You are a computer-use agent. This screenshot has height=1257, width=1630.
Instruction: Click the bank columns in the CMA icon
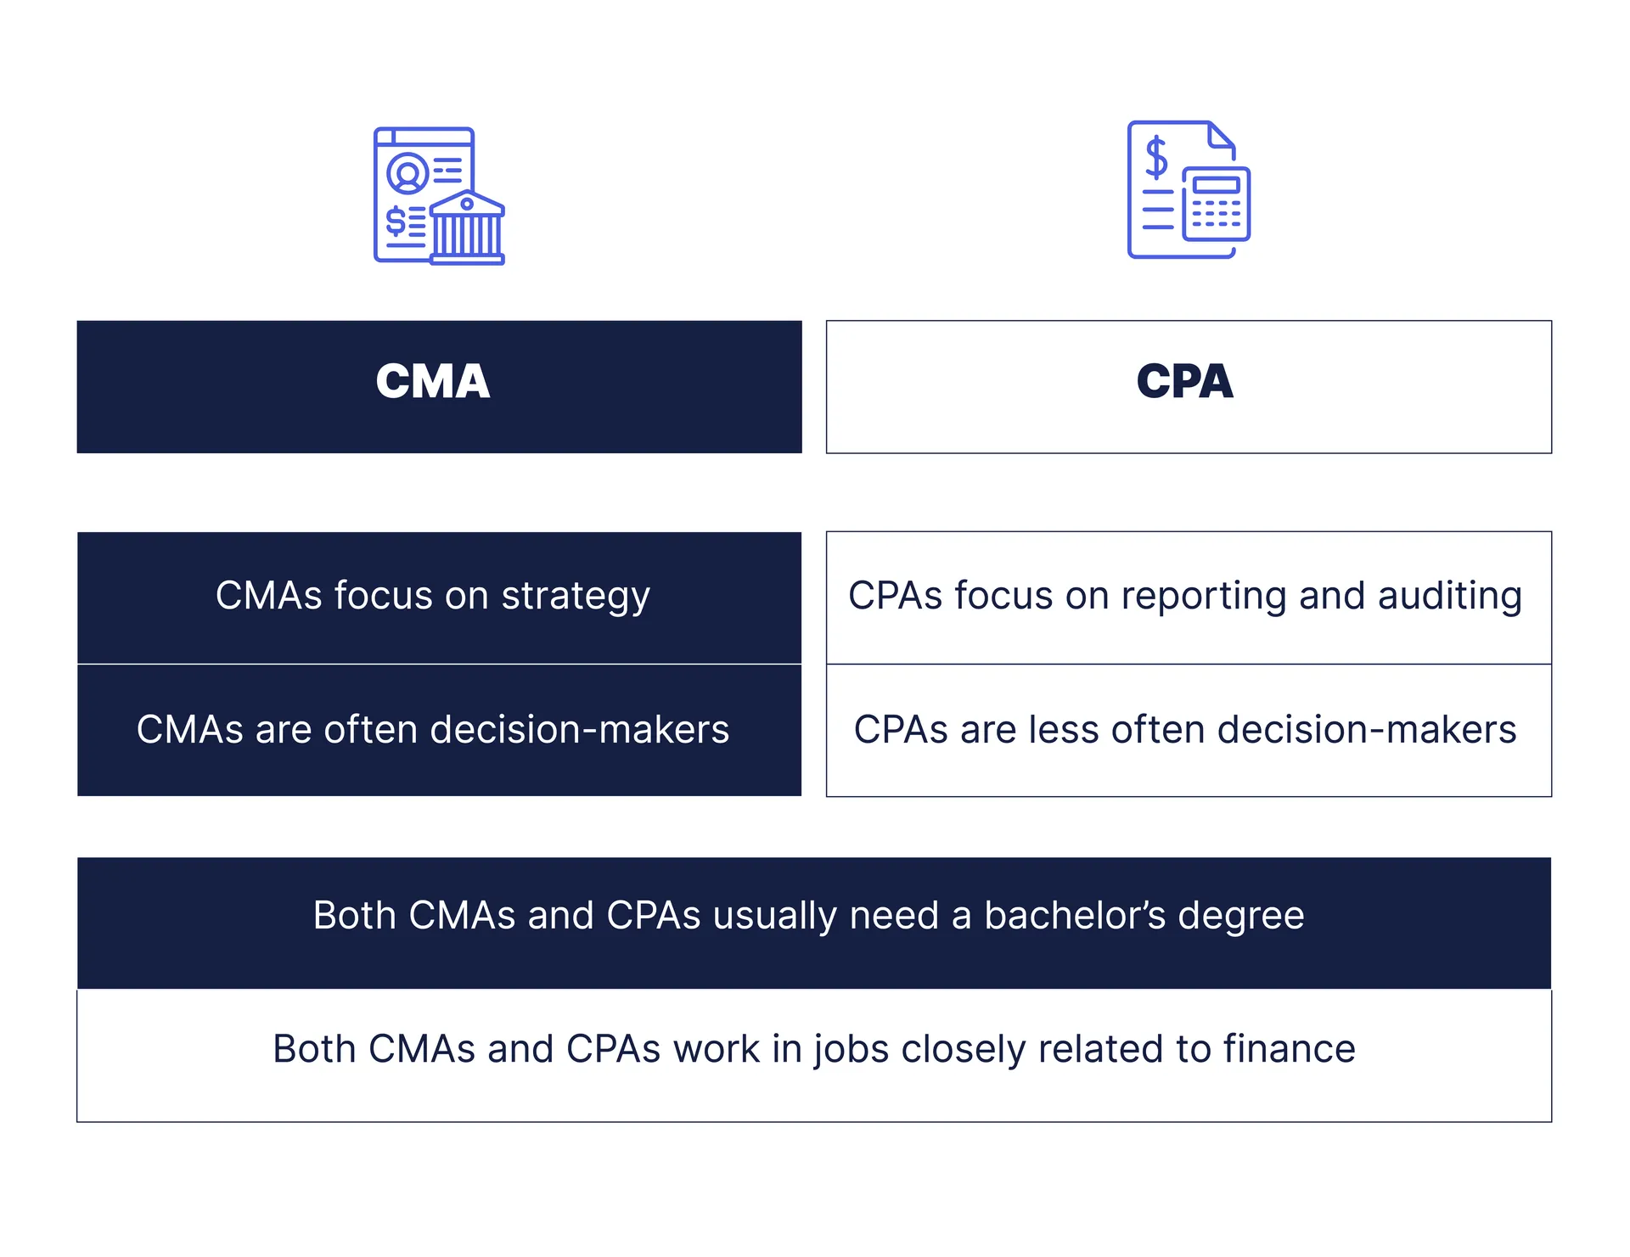(x=467, y=236)
